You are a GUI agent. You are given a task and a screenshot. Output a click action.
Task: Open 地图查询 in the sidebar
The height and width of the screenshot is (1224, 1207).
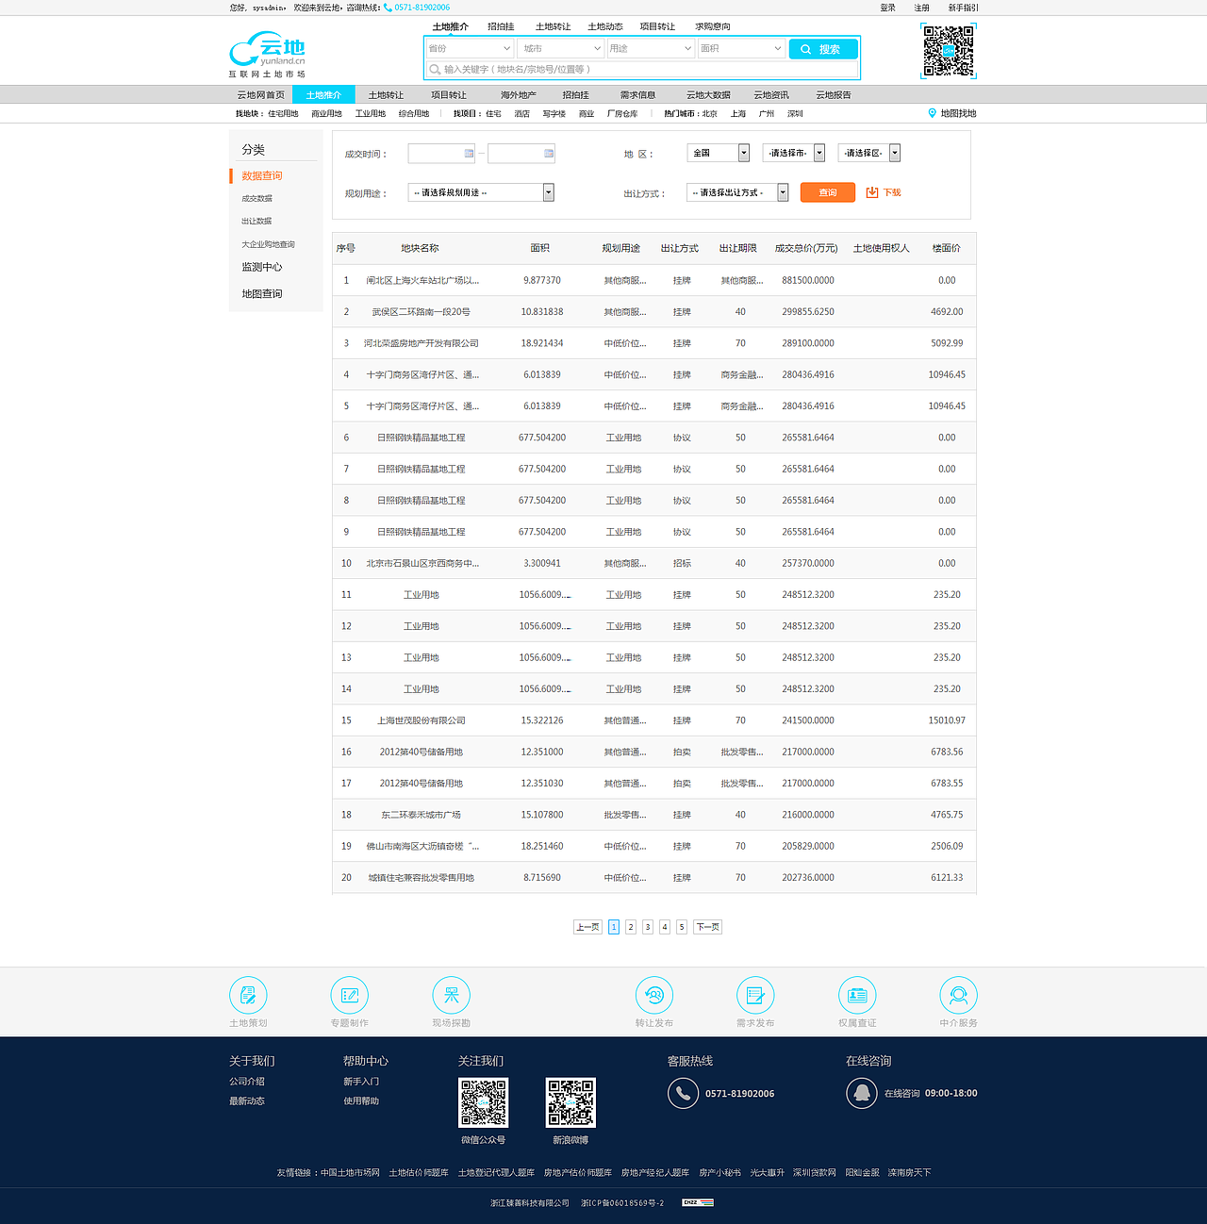point(262,293)
